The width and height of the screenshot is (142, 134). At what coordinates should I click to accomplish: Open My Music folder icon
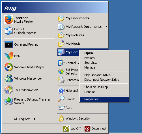pyautogui.click(x=61, y=44)
